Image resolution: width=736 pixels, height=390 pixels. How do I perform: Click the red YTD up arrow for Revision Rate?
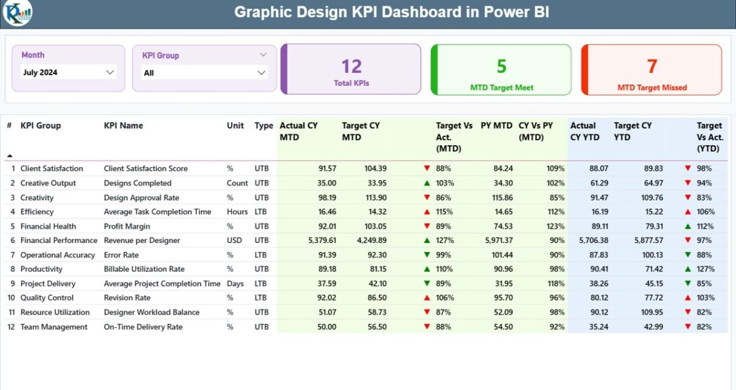click(x=688, y=298)
